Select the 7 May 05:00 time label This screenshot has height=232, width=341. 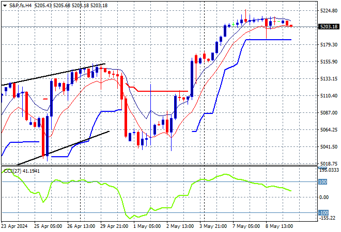(246, 226)
